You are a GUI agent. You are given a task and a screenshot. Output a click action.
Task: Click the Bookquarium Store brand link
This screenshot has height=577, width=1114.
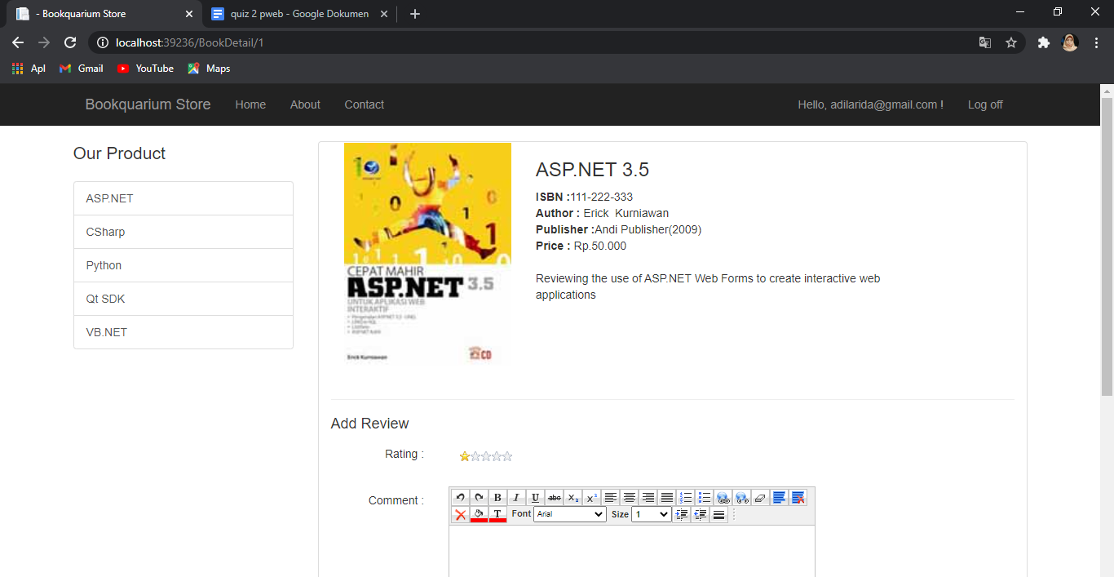click(148, 104)
